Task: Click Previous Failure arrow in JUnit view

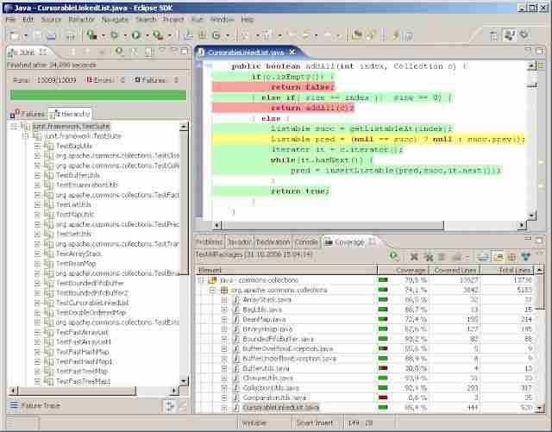Action: tap(87, 52)
